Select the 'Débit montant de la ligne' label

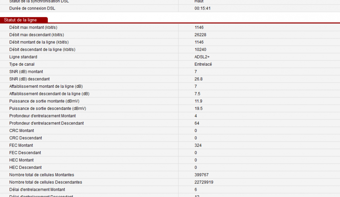tap(39, 42)
